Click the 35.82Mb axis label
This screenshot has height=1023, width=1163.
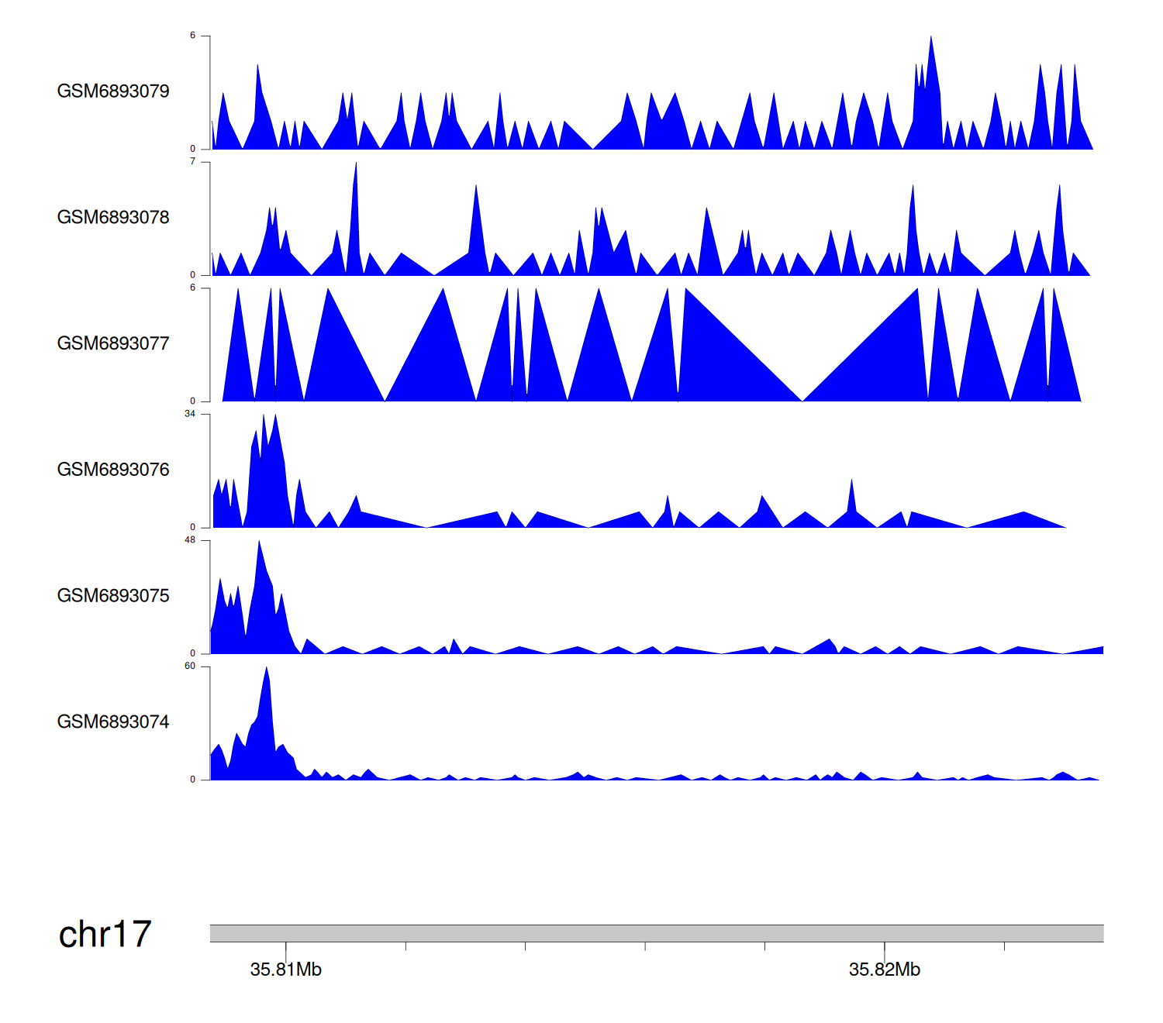point(884,970)
